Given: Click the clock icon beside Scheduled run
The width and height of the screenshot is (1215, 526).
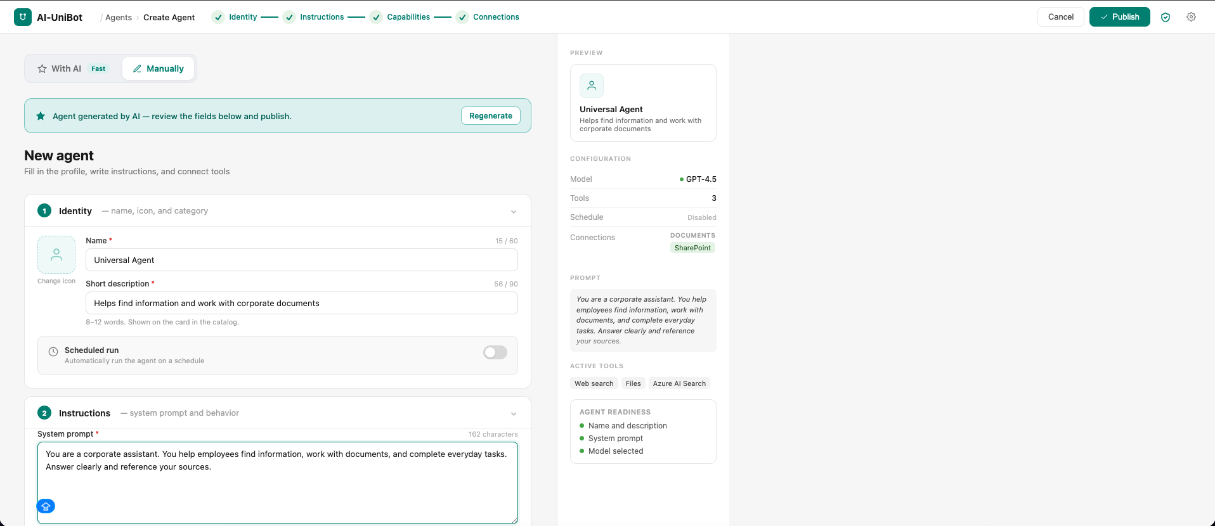Looking at the screenshot, I should click(x=53, y=352).
